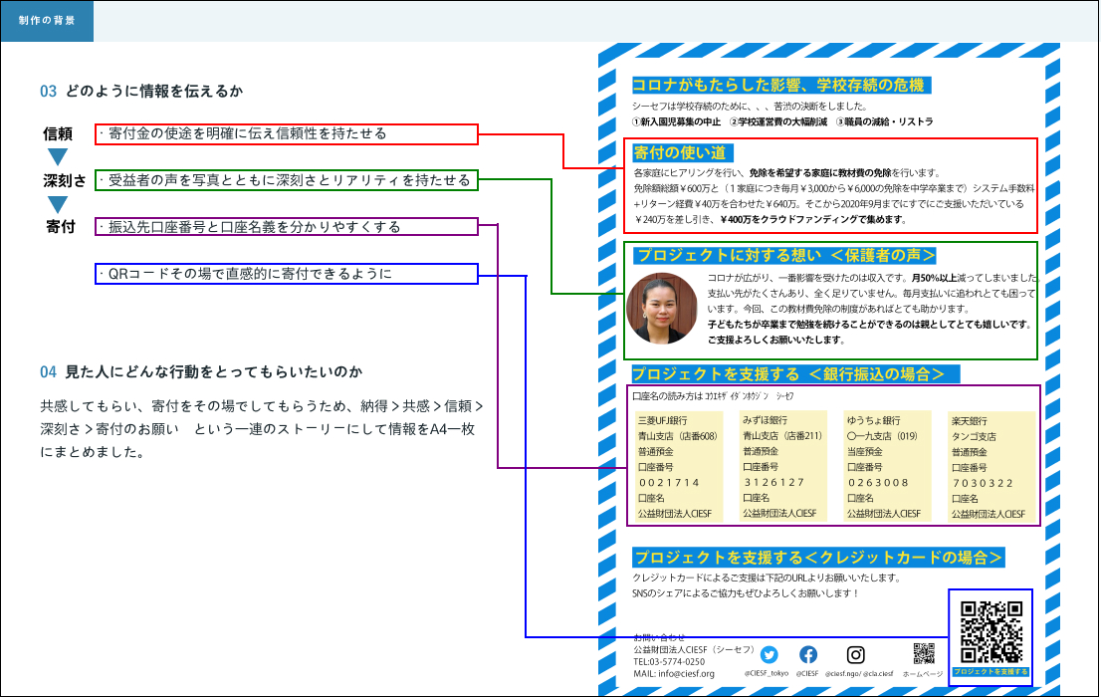Screen dimensions: 1101x697
Task: Click the large QR code in the blue frame
Action: tap(991, 632)
